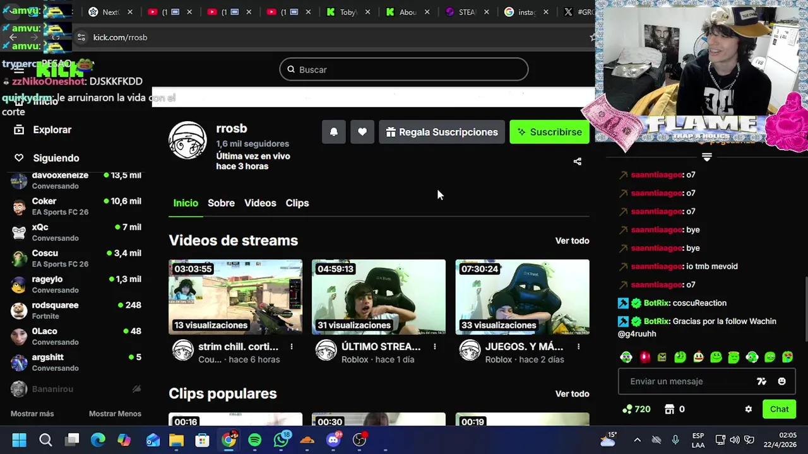
Task: Click the volume icon in the system tray
Action: [x=734, y=440]
